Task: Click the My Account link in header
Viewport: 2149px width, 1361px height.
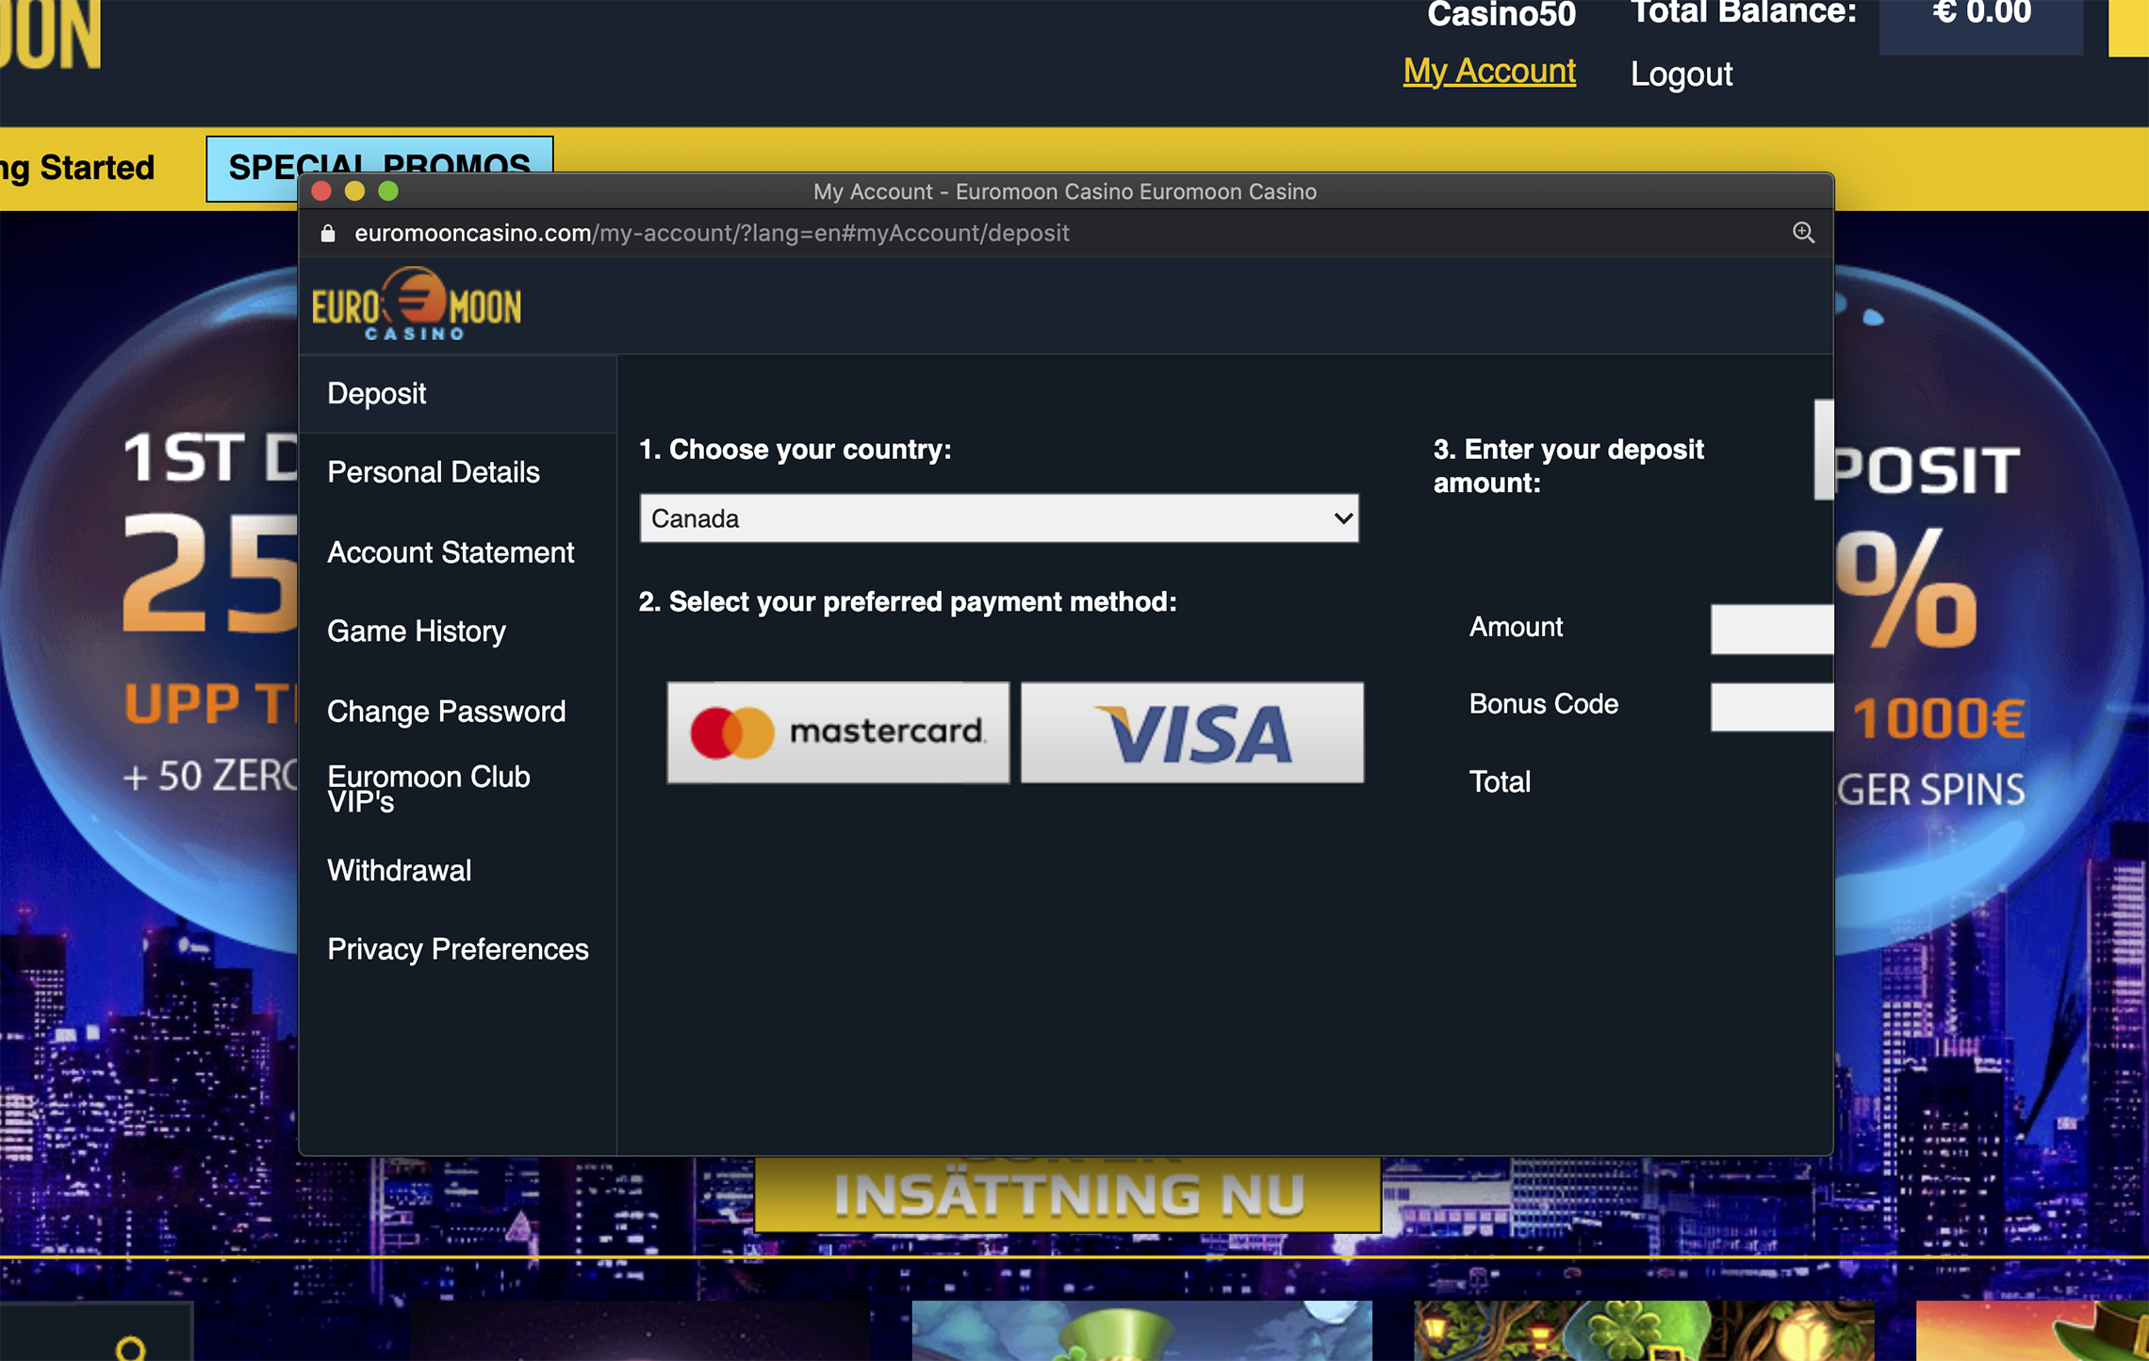Action: [x=1489, y=72]
